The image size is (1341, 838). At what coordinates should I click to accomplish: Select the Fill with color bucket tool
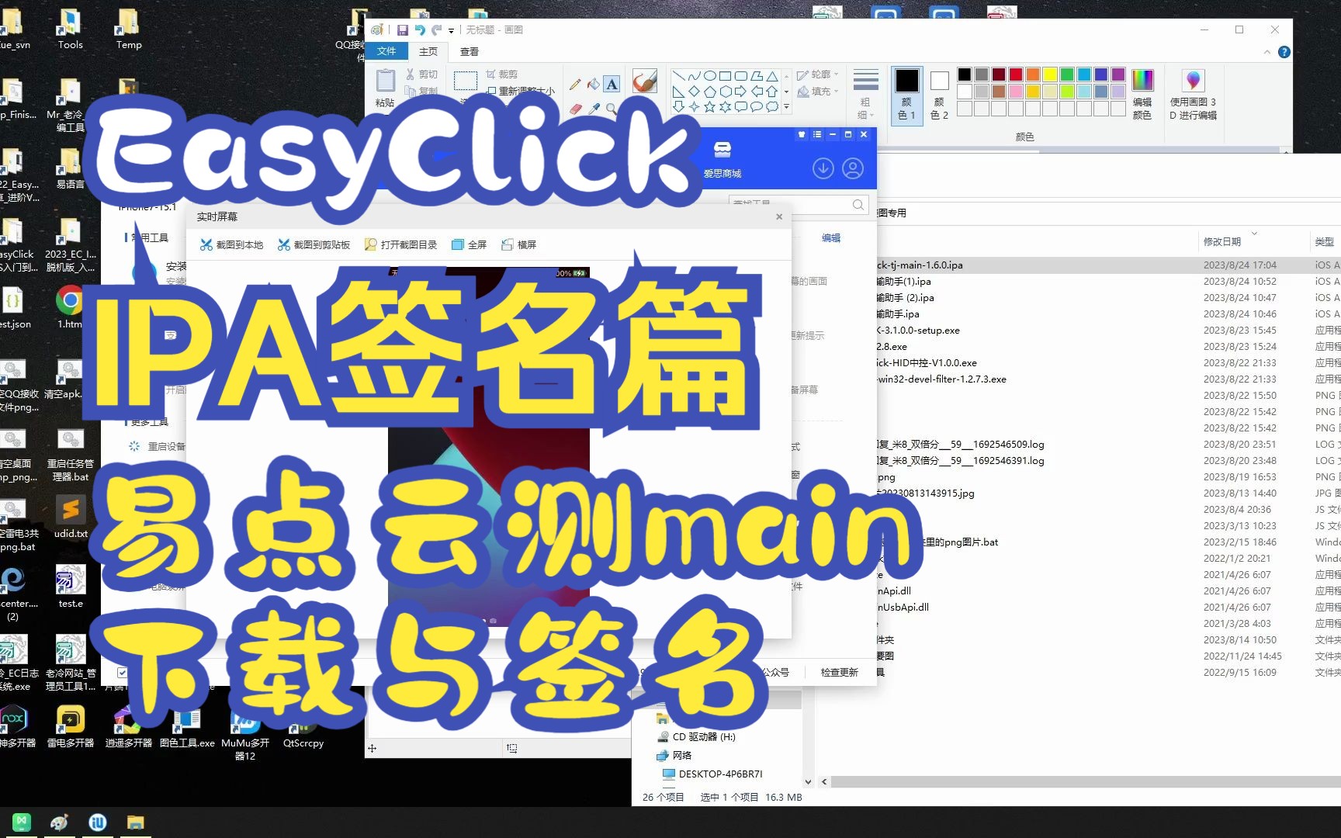pyautogui.click(x=594, y=85)
